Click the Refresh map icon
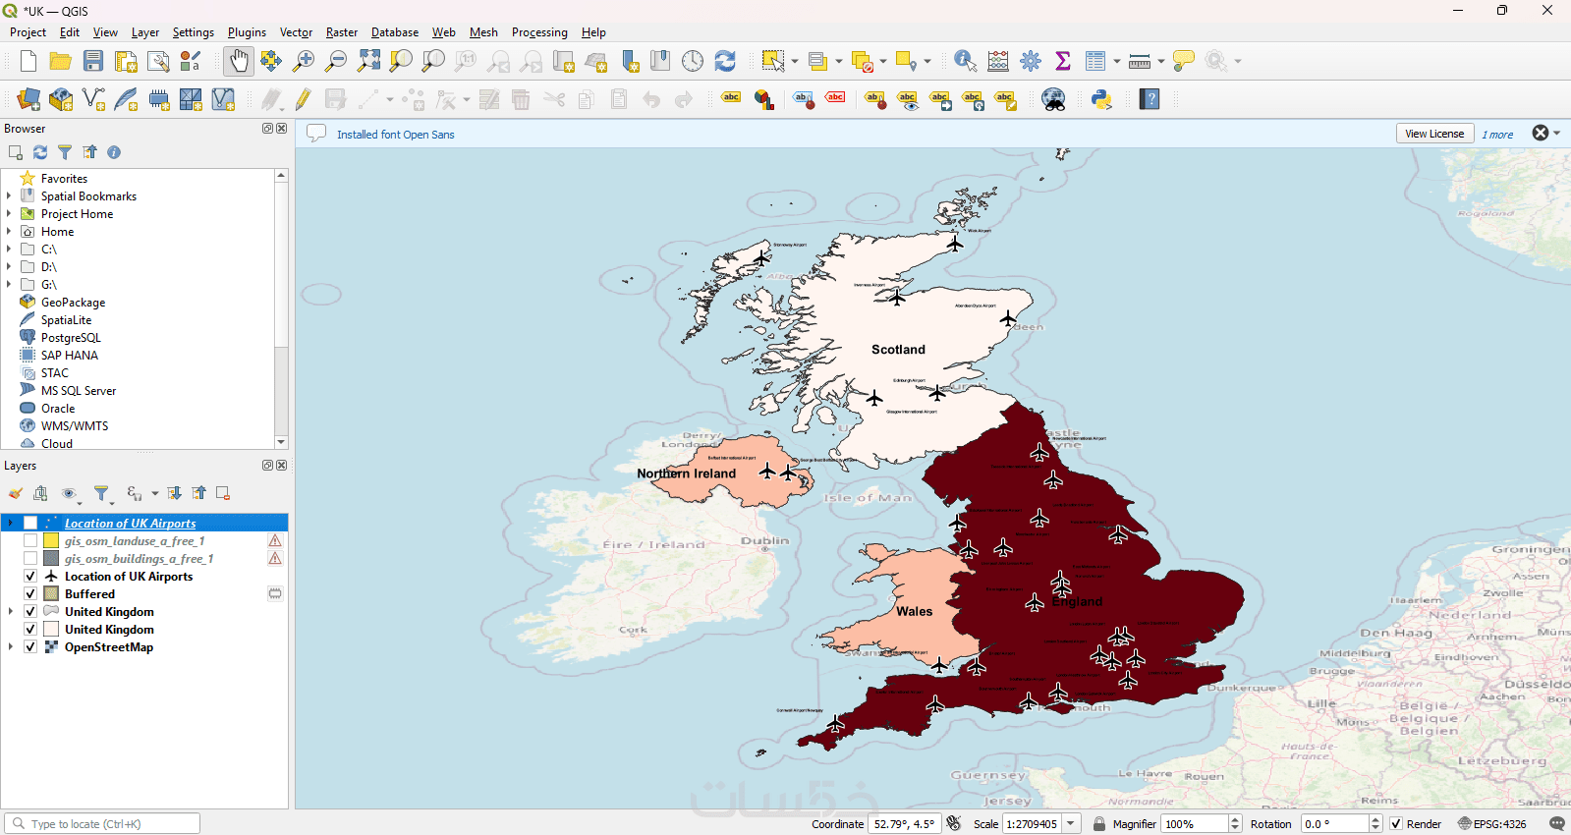This screenshot has height=835, width=1571. (725, 61)
